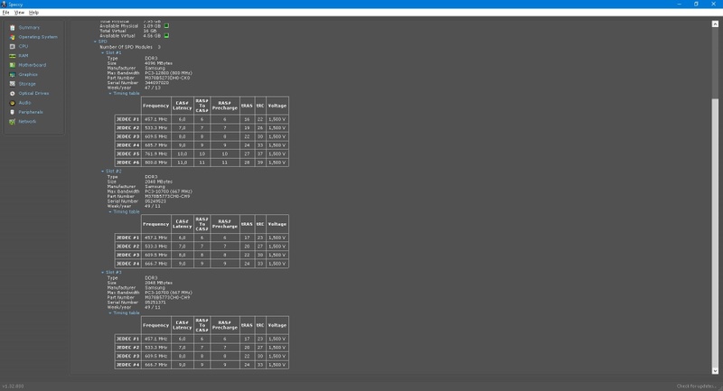Click green indicator beside Available Physical
The width and height of the screenshot is (723, 391).
tap(166, 26)
